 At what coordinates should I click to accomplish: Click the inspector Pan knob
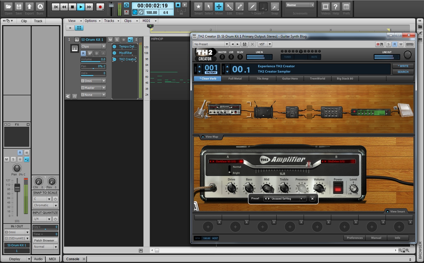pyautogui.click(x=17, y=168)
